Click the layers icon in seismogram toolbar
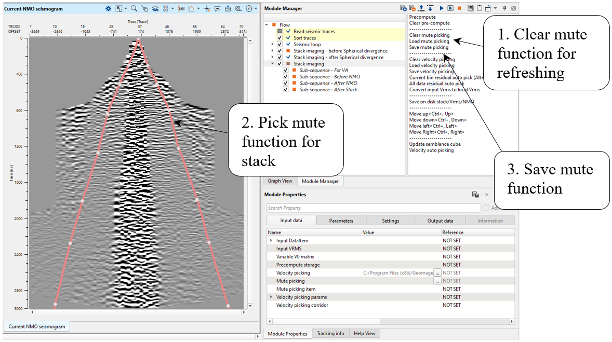Image resolution: width=612 pixels, height=342 pixels. point(155,8)
